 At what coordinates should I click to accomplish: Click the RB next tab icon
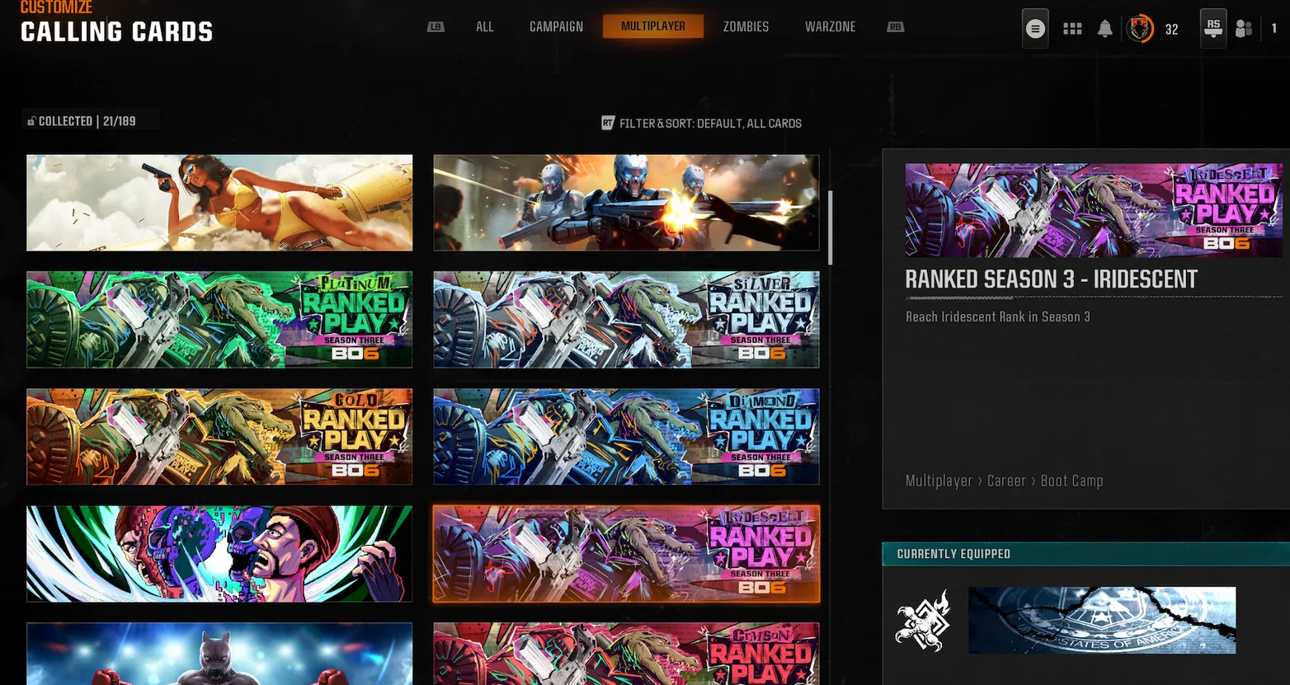point(896,26)
